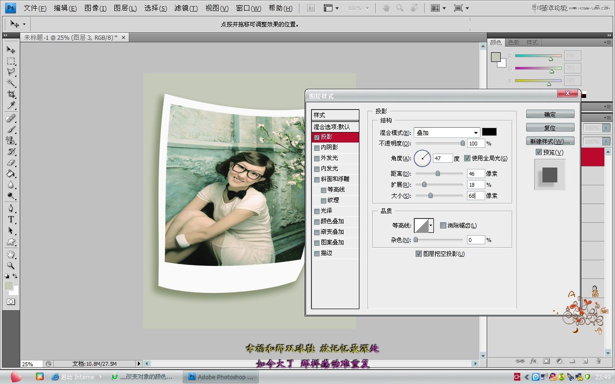Click the black shadow color swatch
This screenshot has width=615, height=384.
[x=490, y=132]
